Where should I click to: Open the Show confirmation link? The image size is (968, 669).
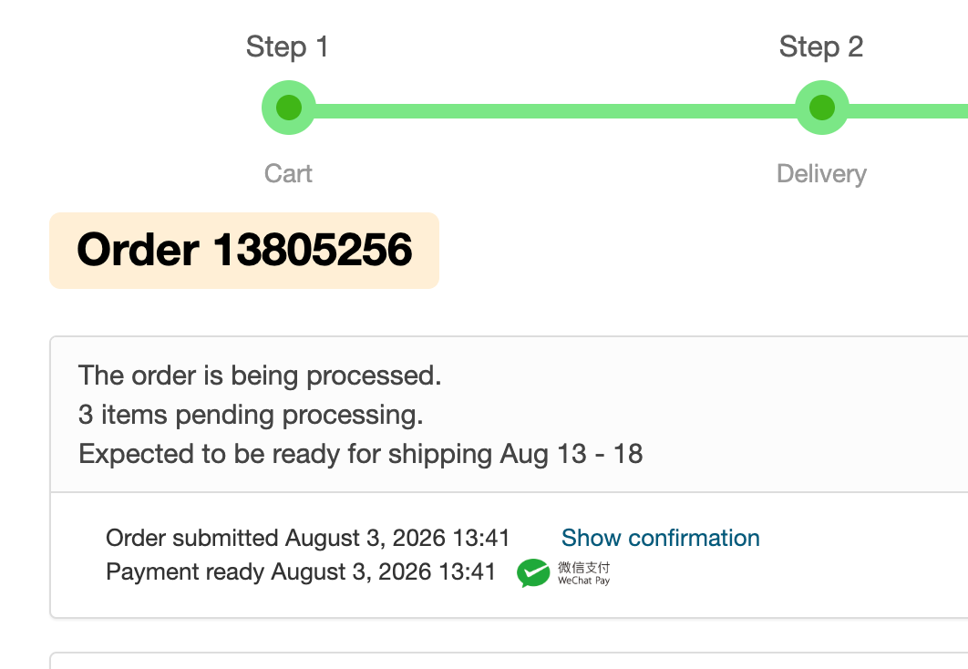tap(660, 538)
